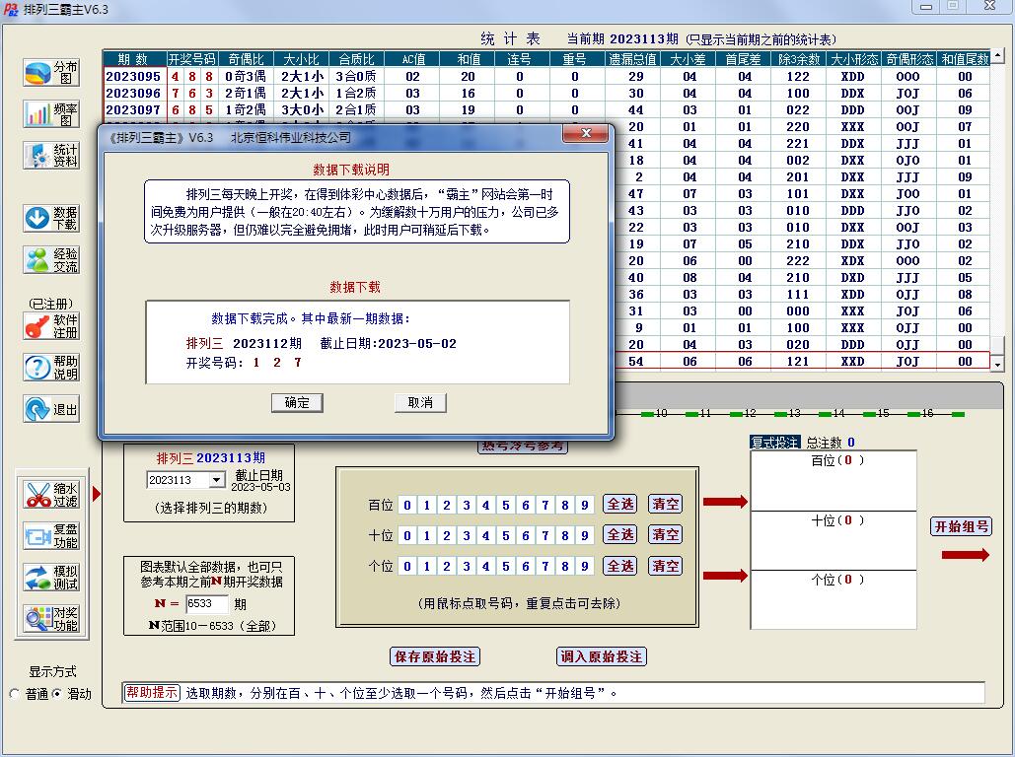The image size is (1015, 757).
Task: Toggle digit 5 in the 百位 row
Action: (x=506, y=505)
